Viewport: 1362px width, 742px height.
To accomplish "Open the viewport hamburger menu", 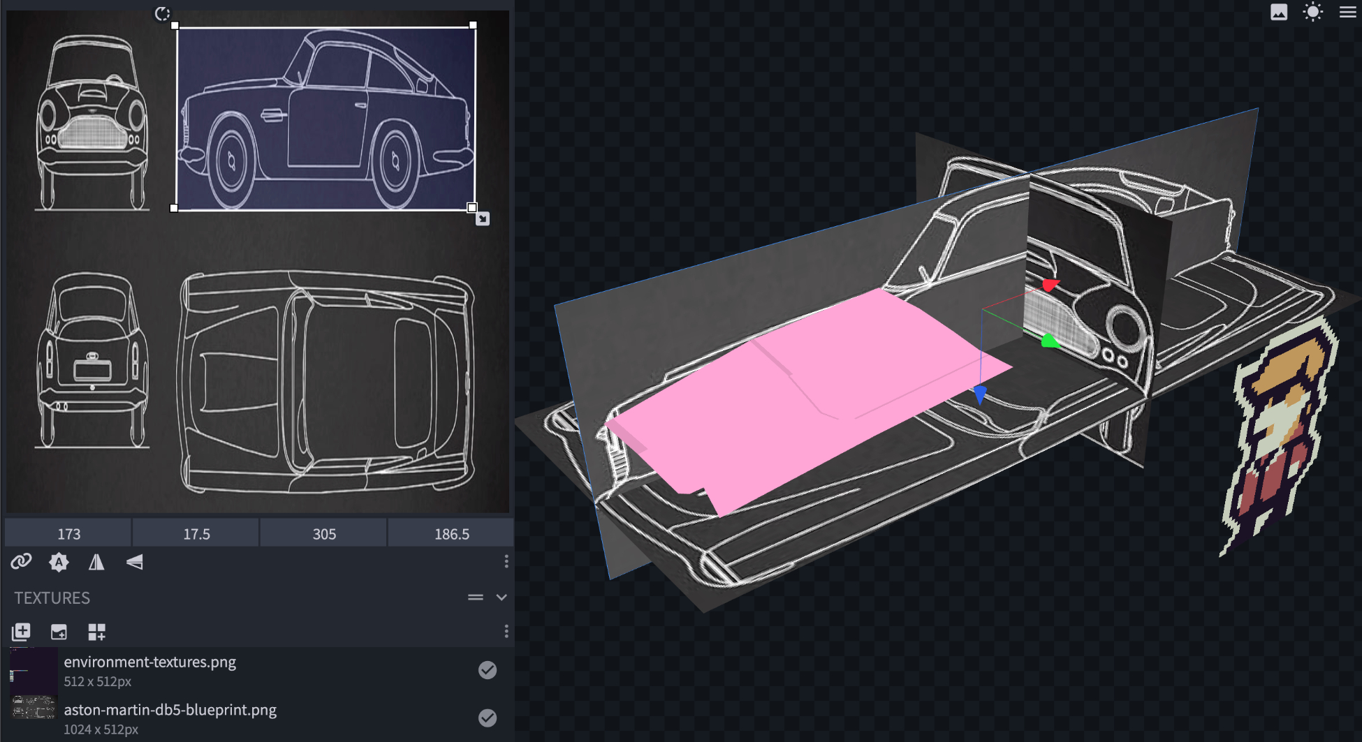I will point(1347,12).
